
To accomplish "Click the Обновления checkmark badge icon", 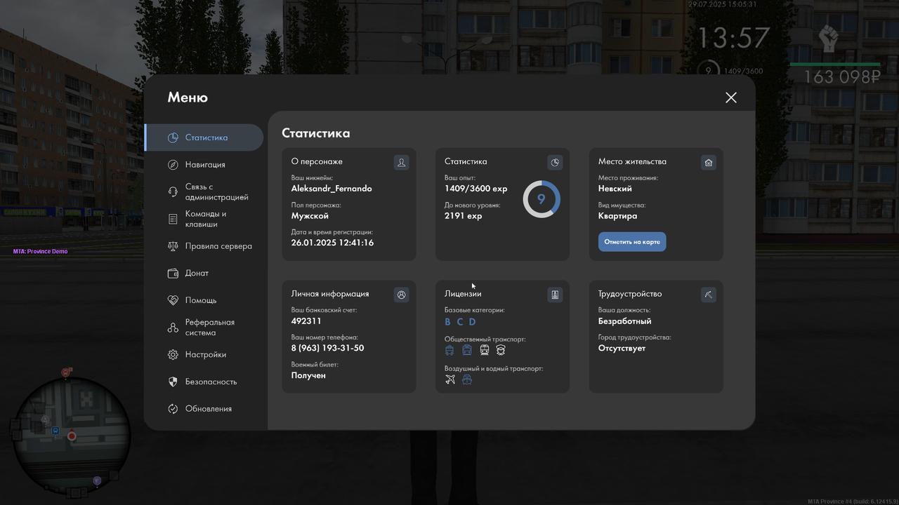I will click(x=173, y=409).
